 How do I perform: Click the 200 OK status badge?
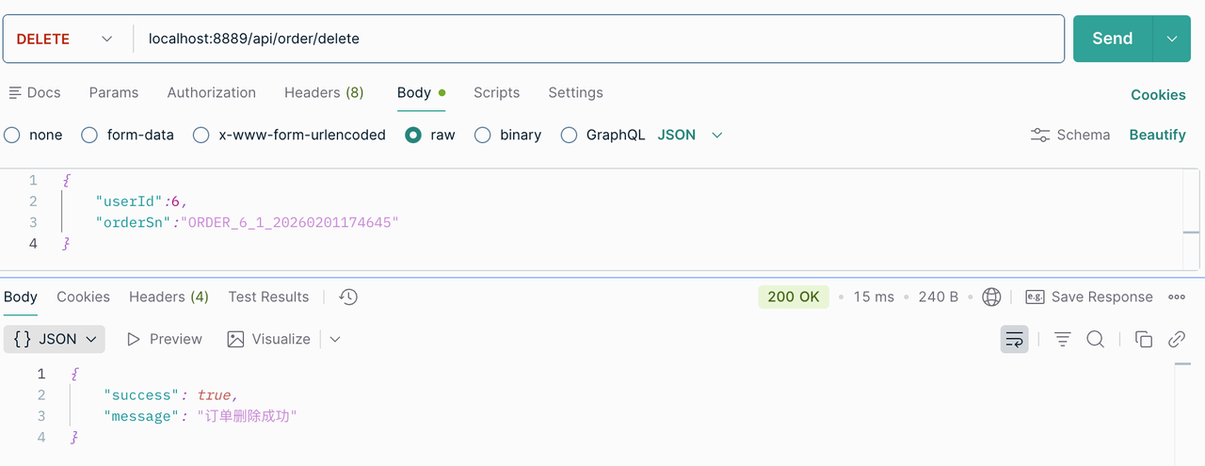(x=794, y=297)
